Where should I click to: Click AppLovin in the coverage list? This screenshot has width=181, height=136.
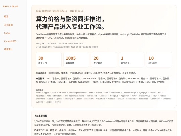(125, 96)
